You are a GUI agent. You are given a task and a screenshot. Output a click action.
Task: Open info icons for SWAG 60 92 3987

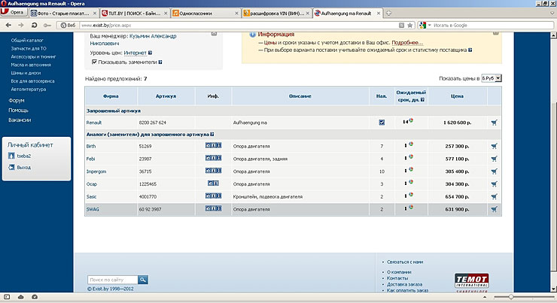coord(213,208)
